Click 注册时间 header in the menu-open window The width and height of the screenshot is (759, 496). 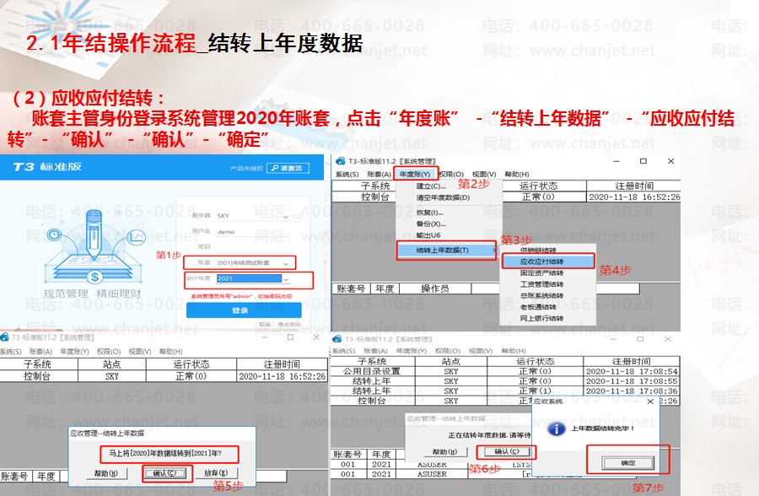[x=634, y=186]
